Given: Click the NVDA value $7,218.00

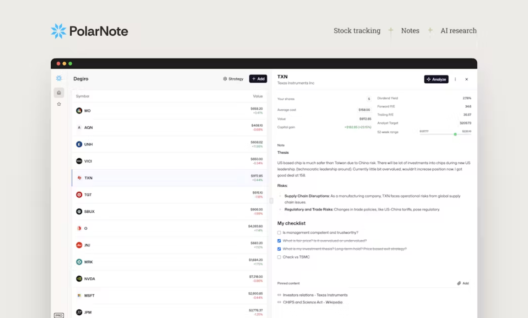Looking at the screenshot, I should tap(256, 277).
